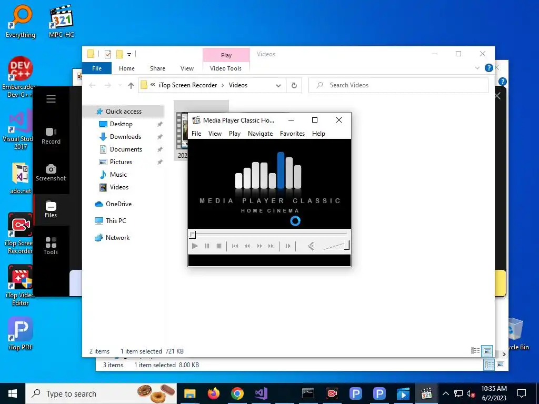The image size is (539, 404).
Task: Open Videos in navigation pane
Action: point(119,187)
